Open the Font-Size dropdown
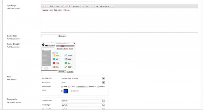The width and height of the screenshot is (203, 110). (83, 82)
